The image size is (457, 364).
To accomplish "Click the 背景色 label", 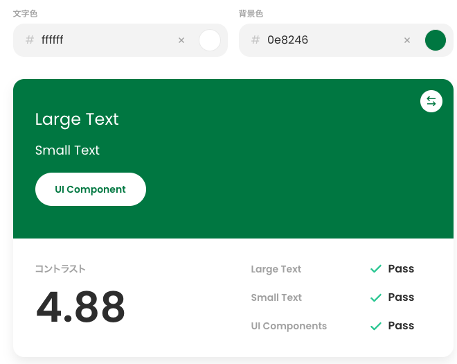I will tap(251, 13).
